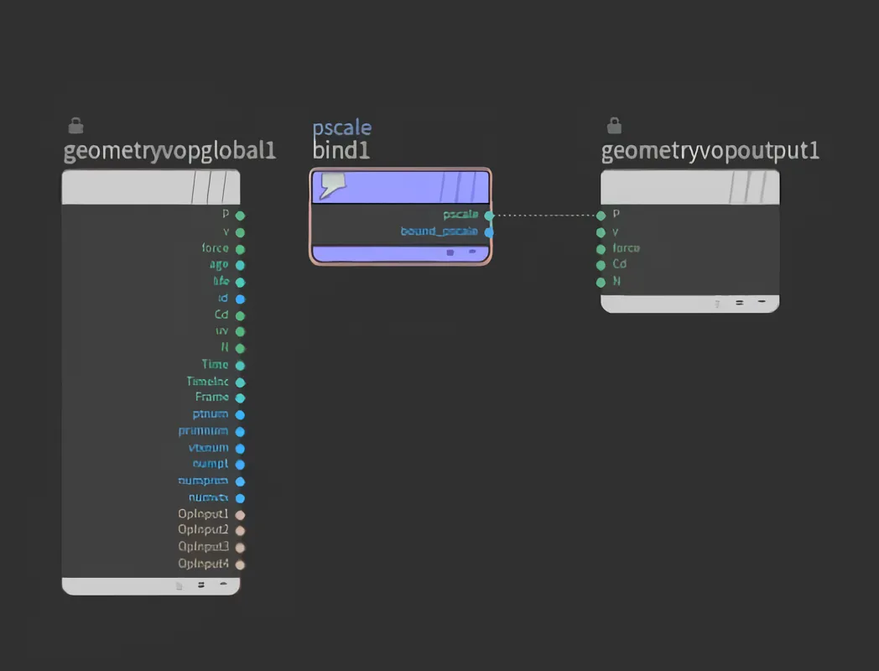Click the ptnum output port on geometryvopglobal1
Image resolution: width=879 pixels, height=671 pixels.
click(x=240, y=415)
